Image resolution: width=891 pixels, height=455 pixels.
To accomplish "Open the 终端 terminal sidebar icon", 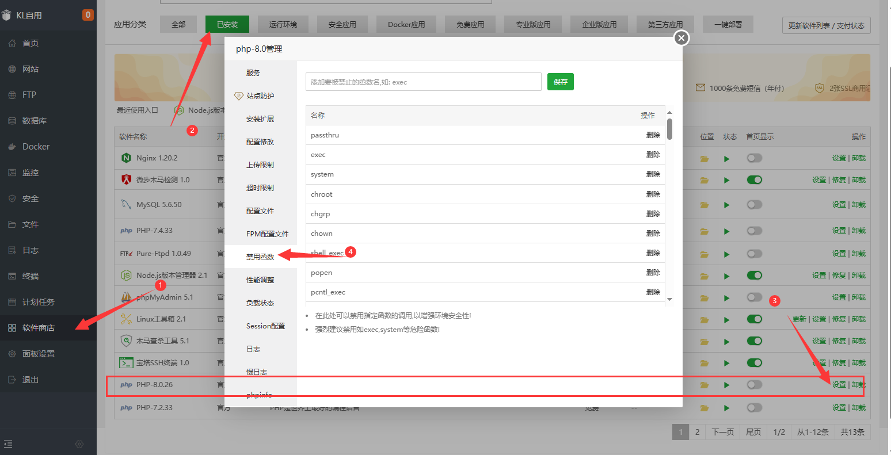I will [x=12, y=276].
